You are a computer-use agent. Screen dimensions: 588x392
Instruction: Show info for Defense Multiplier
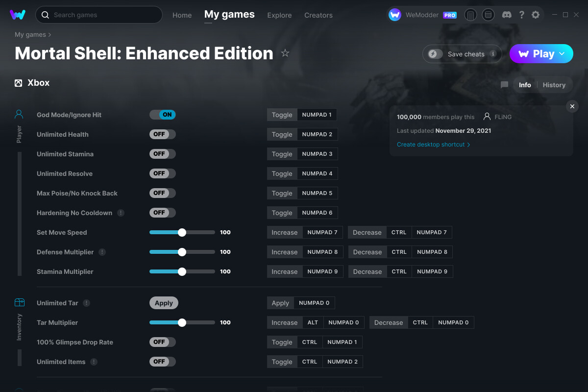coord(102,252)
